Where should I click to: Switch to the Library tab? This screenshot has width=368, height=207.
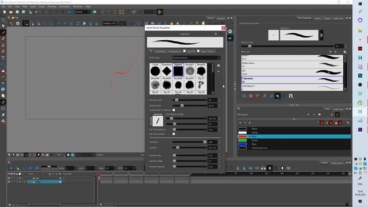tap(317, 18)
